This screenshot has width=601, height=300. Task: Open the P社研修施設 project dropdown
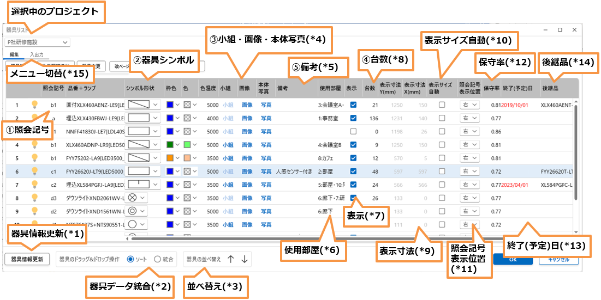[x=37, y=41]
